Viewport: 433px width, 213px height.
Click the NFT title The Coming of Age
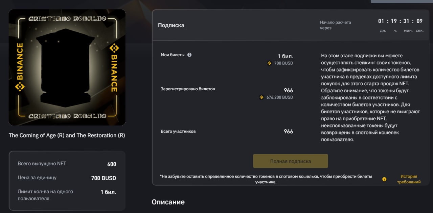coord(67,135)
